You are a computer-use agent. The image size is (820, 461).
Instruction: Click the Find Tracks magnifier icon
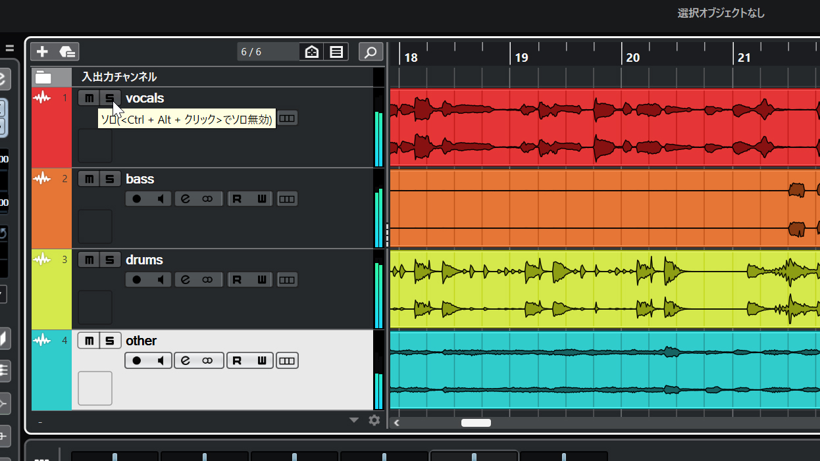[371, 52]
